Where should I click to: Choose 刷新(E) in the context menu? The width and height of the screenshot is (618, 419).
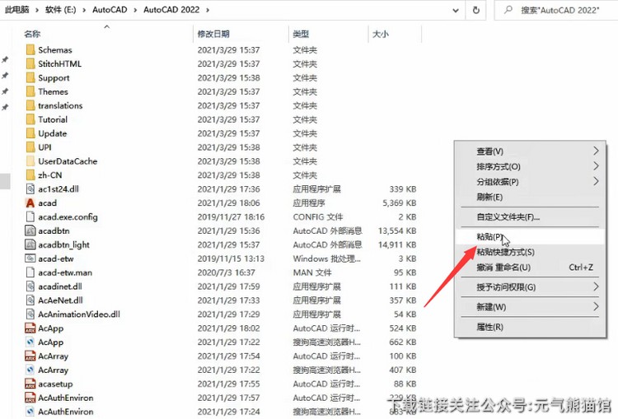(489, 198)
